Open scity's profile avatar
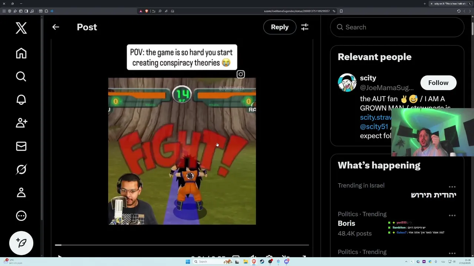This screenshot has height=266, width=474. [x=347, y=82]
